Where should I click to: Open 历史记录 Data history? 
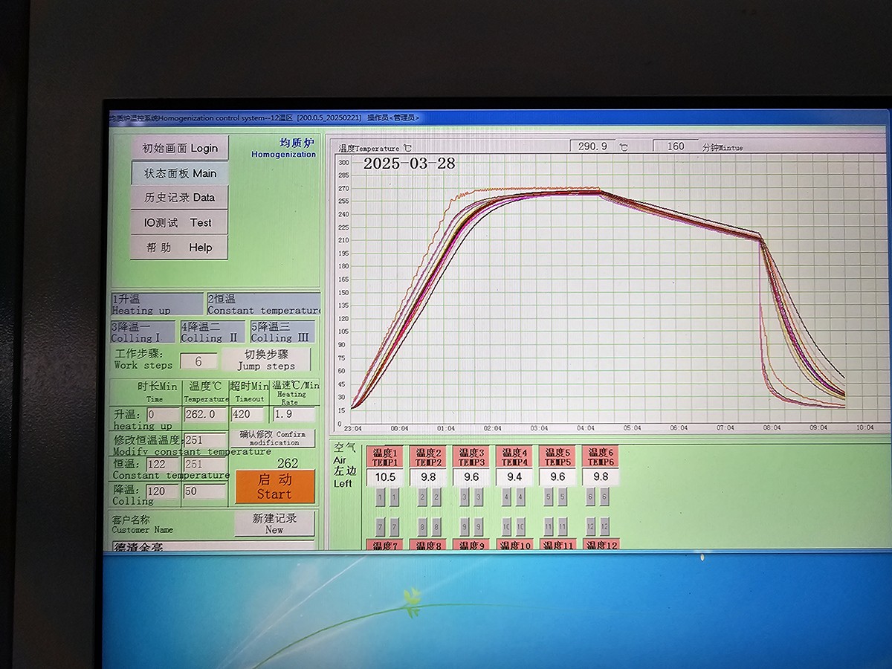click(x=179, y=198)
